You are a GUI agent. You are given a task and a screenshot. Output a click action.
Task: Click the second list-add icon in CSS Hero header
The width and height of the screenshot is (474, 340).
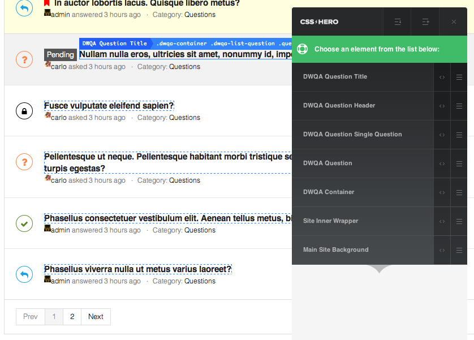[425, 21]
